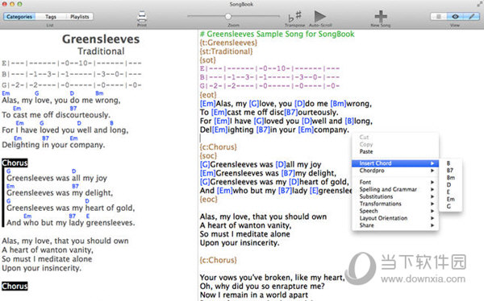484x301 pixels.
Task: Click the green '# Greensleeves Sample Song' comment line
Action: click(277, 34)
